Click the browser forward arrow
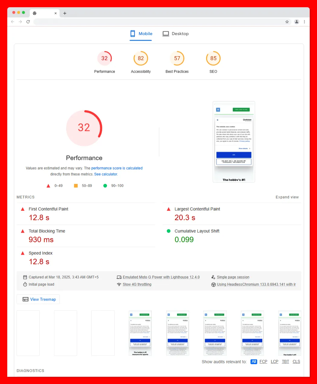The image size is (317, 384). pyautogui.click(x=20, y=22)
